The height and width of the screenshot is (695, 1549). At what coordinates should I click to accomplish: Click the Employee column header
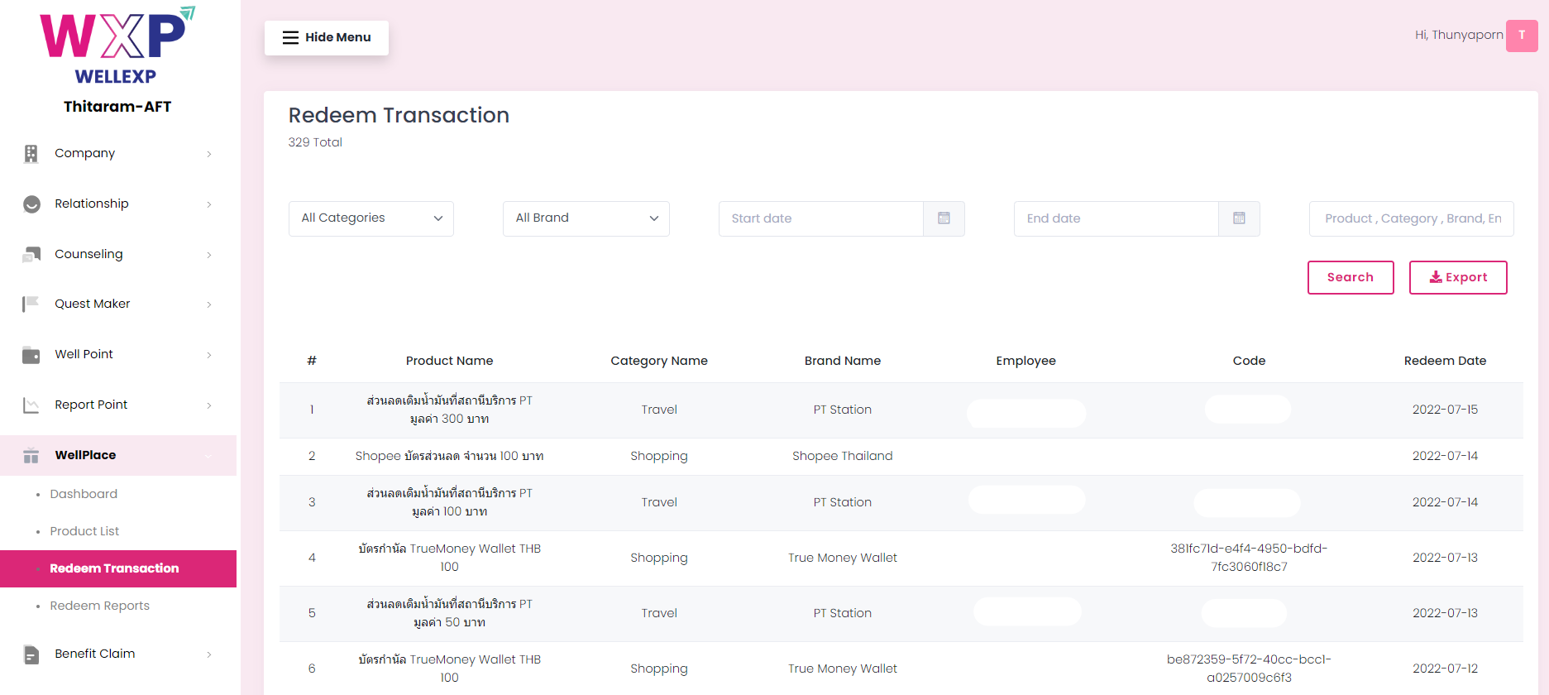(x=1025, y=361)
